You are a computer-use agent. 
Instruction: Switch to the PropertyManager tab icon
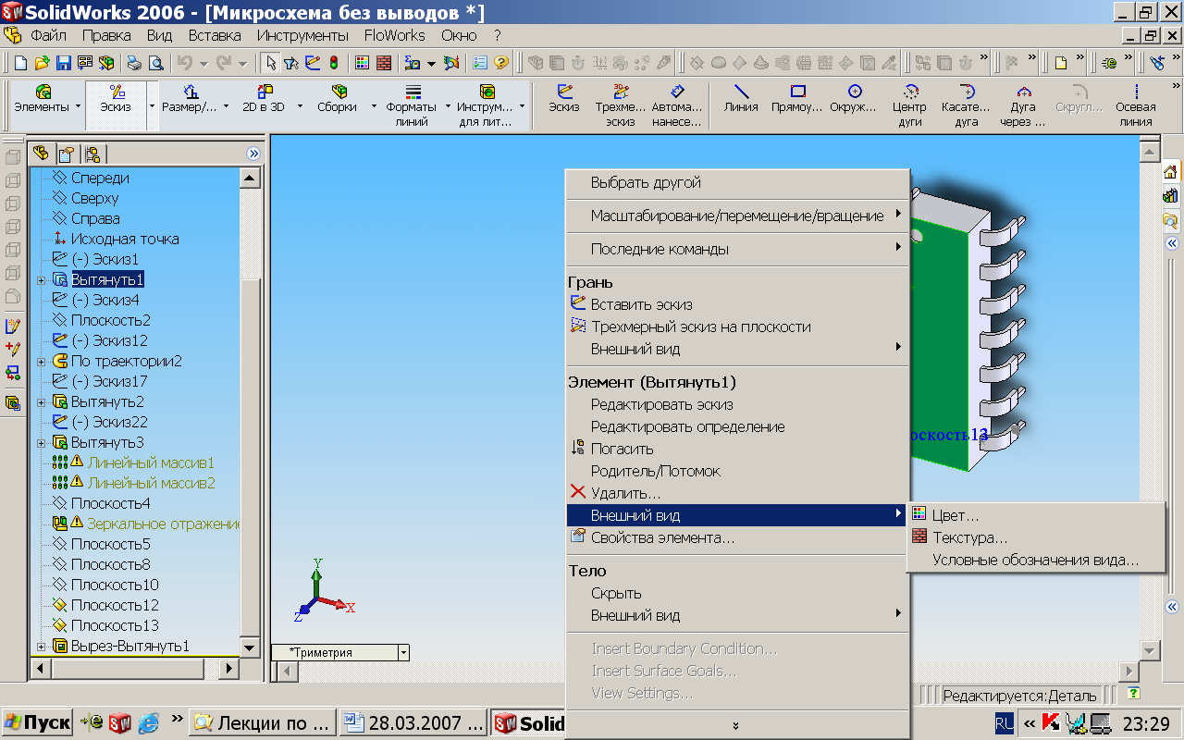(x=67, y=154)
